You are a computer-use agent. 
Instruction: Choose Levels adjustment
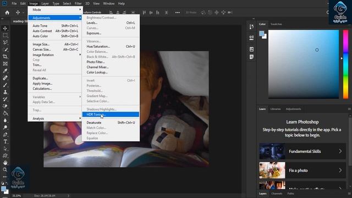tap(111, 23)
